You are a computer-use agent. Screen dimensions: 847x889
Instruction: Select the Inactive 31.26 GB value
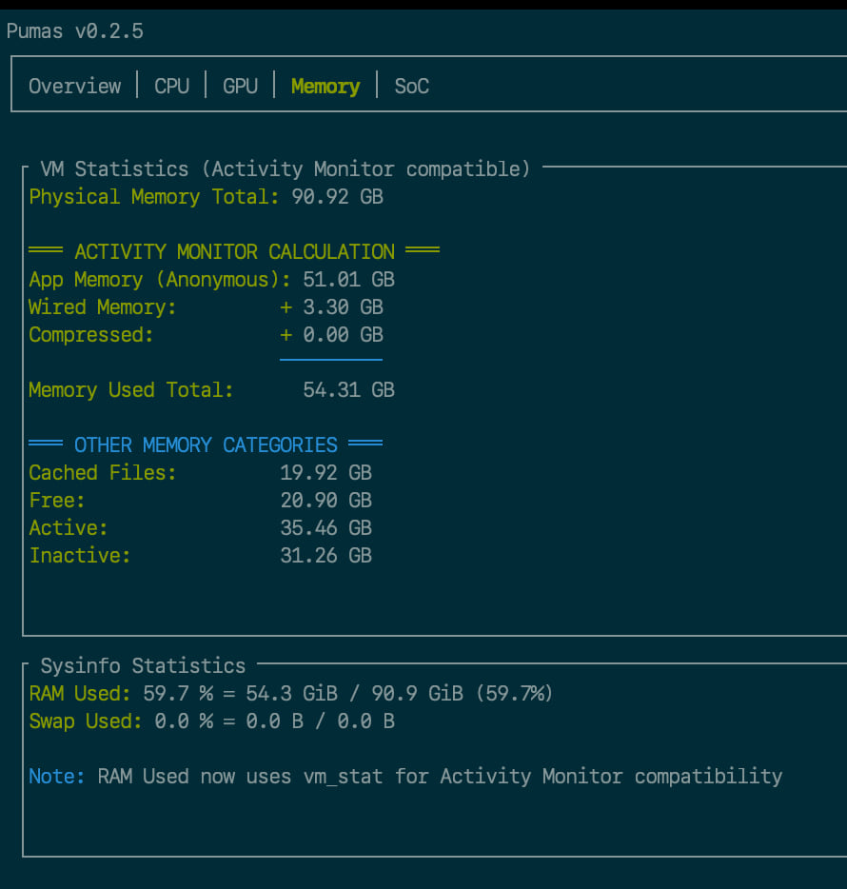click(325, 556)
